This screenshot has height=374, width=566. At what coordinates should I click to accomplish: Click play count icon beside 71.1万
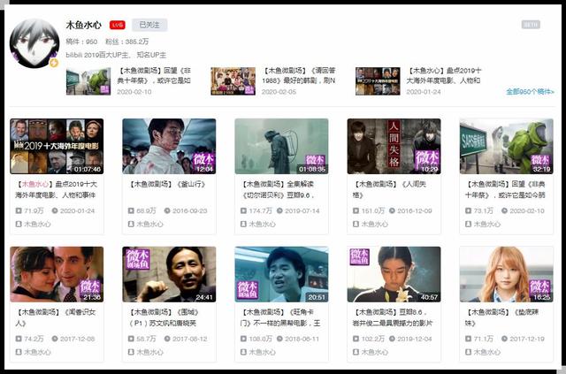(468, 339)
